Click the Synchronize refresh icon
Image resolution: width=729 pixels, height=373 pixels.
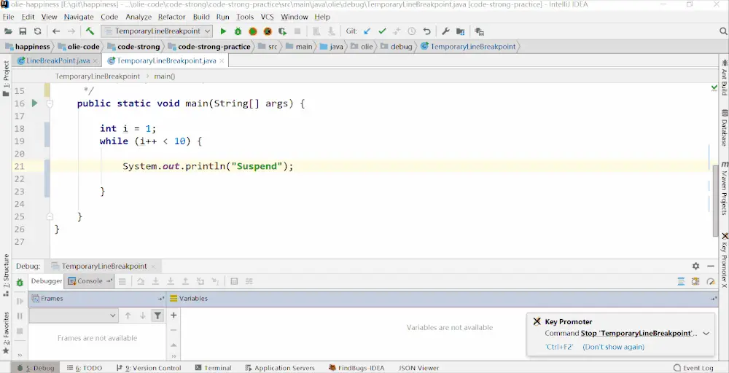38,31
